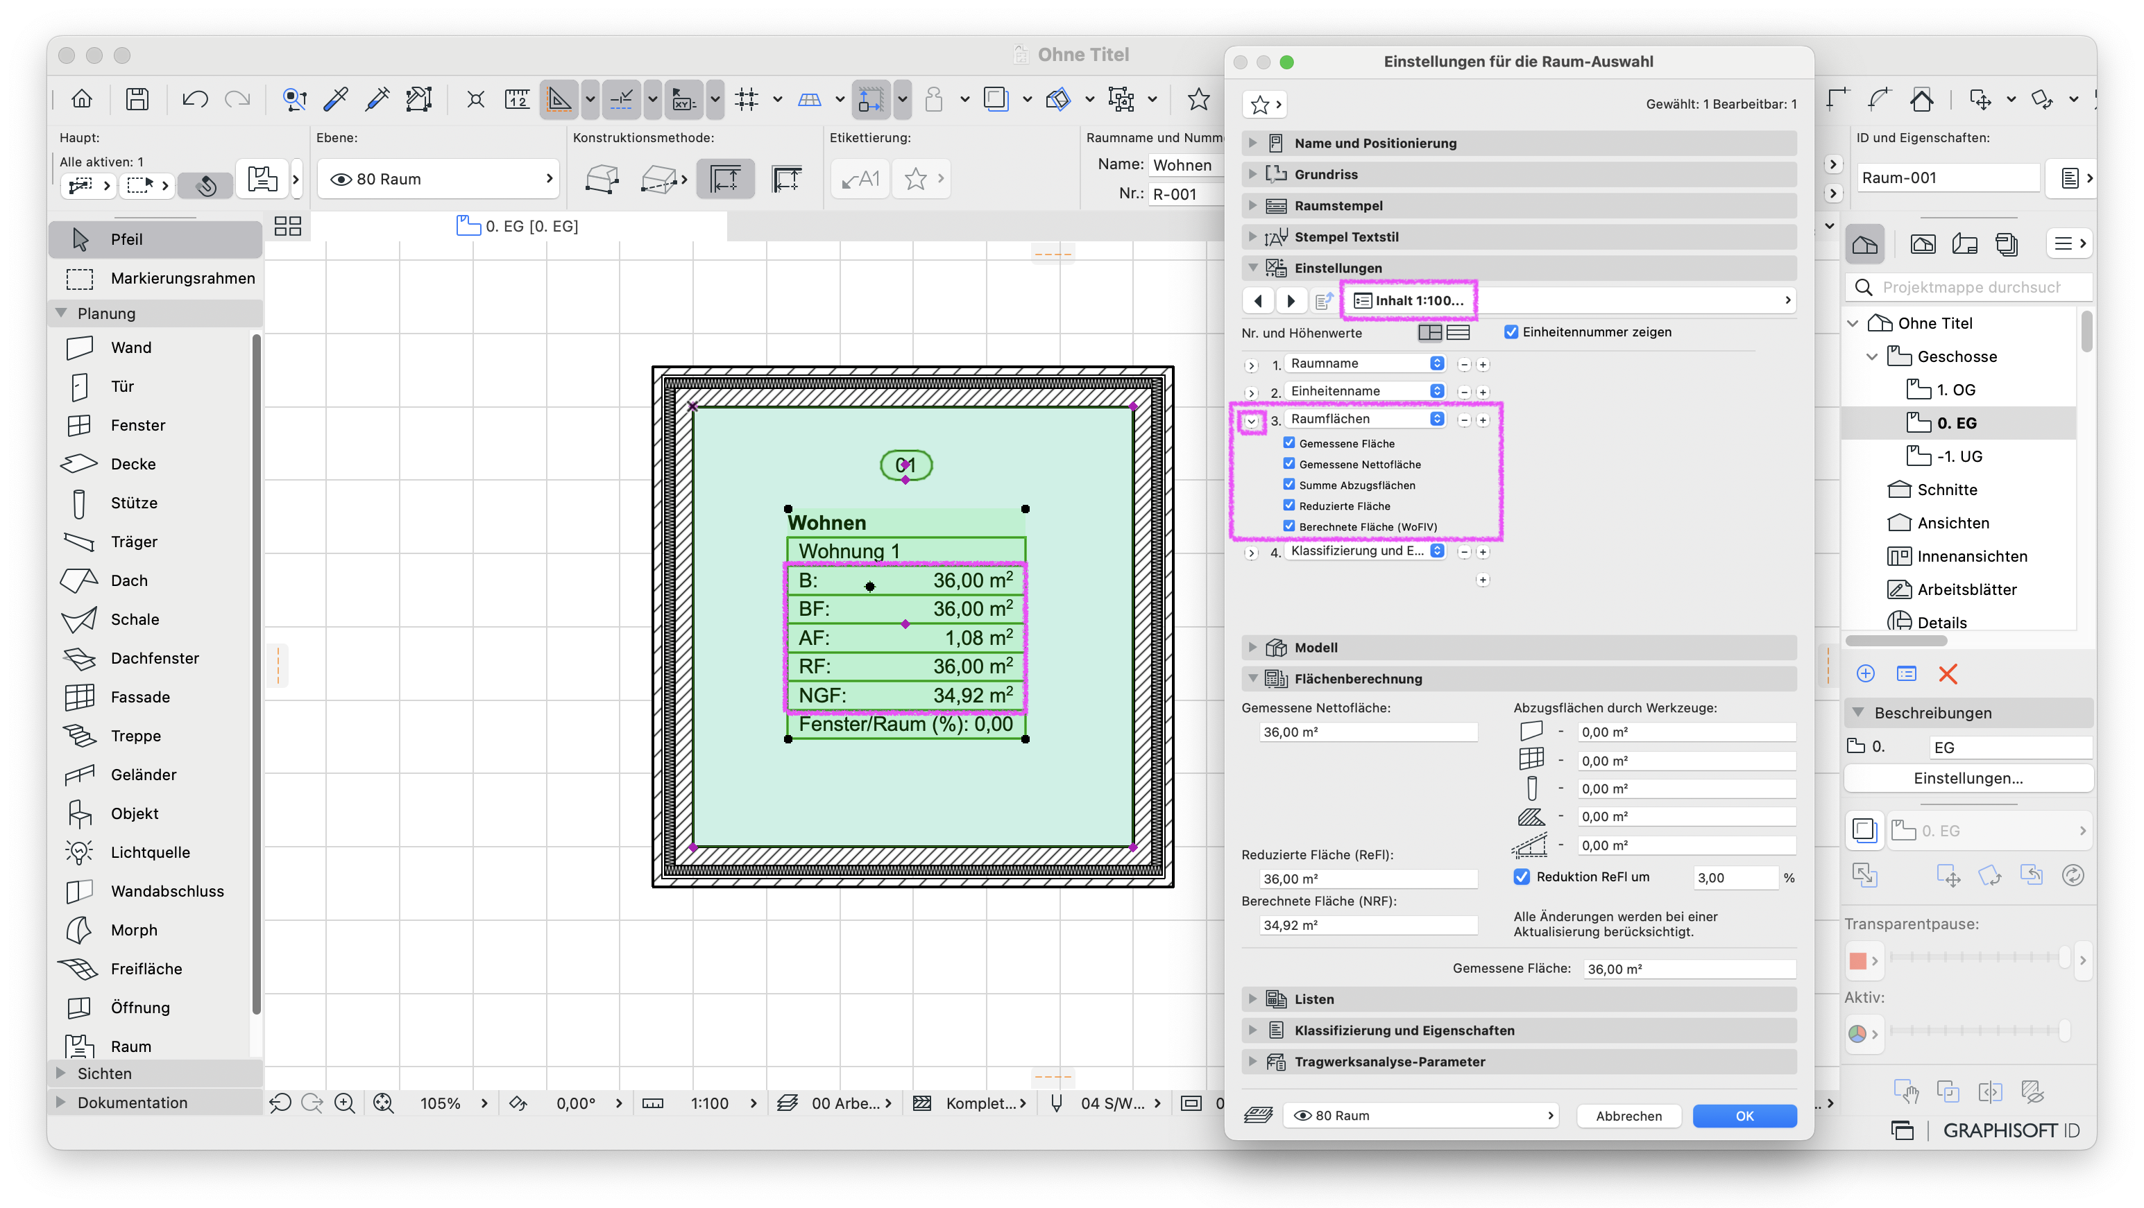Toggle Reduktion ReFl um checkbox
Viewport: 2144px width, 1208px height.
point(1522,877)
